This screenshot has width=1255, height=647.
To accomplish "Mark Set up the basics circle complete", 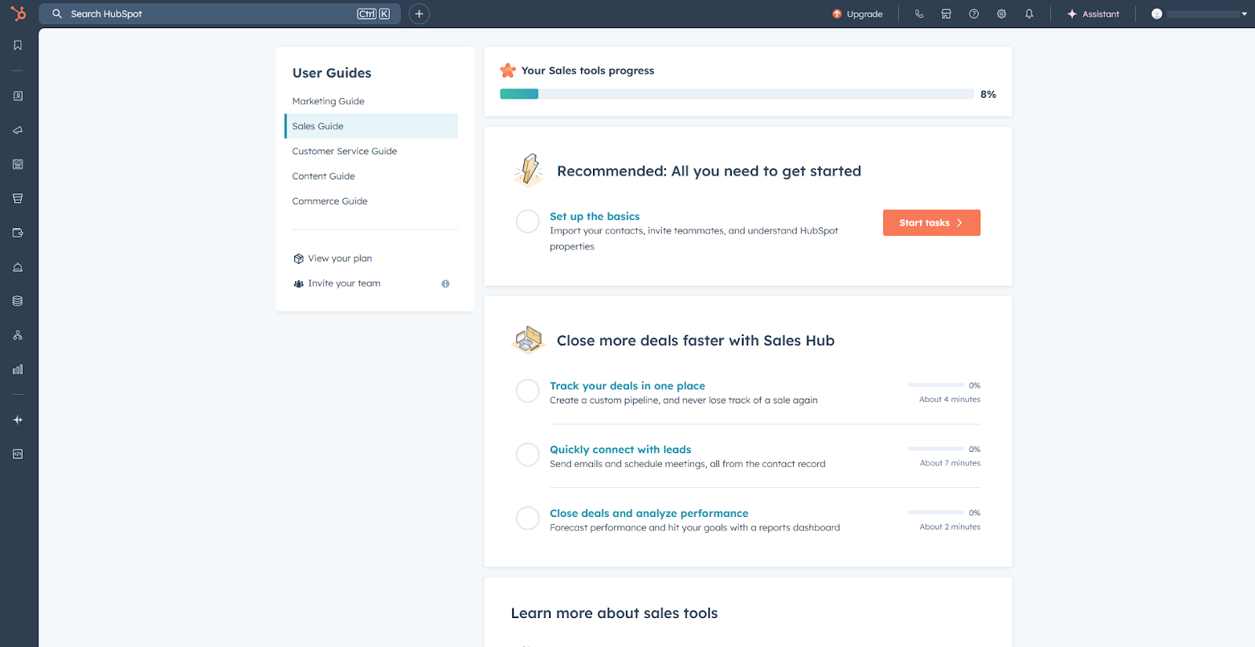I will pos(528,222).
